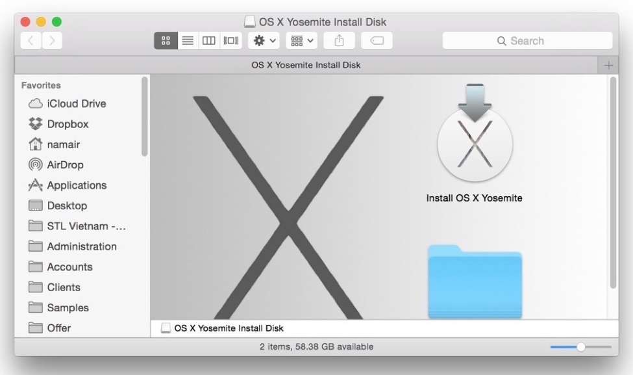Switch to icon view
The height and width of the screenshot is (375, 633).
point(166,40)
